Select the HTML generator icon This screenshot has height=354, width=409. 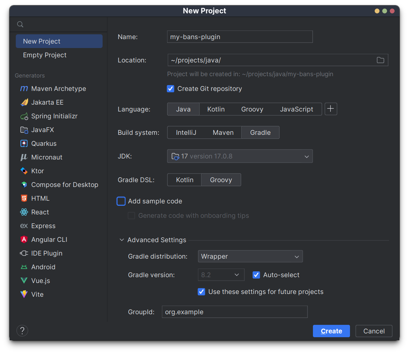point(24,198)
